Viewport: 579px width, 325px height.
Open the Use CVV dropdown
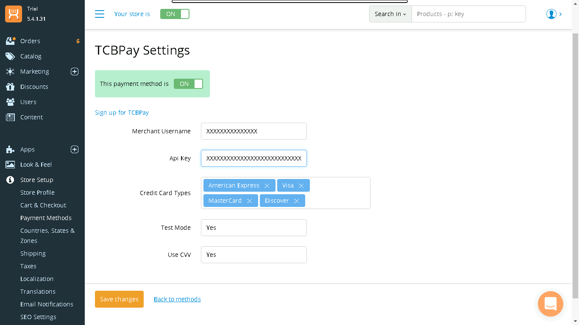pos(254,255)
